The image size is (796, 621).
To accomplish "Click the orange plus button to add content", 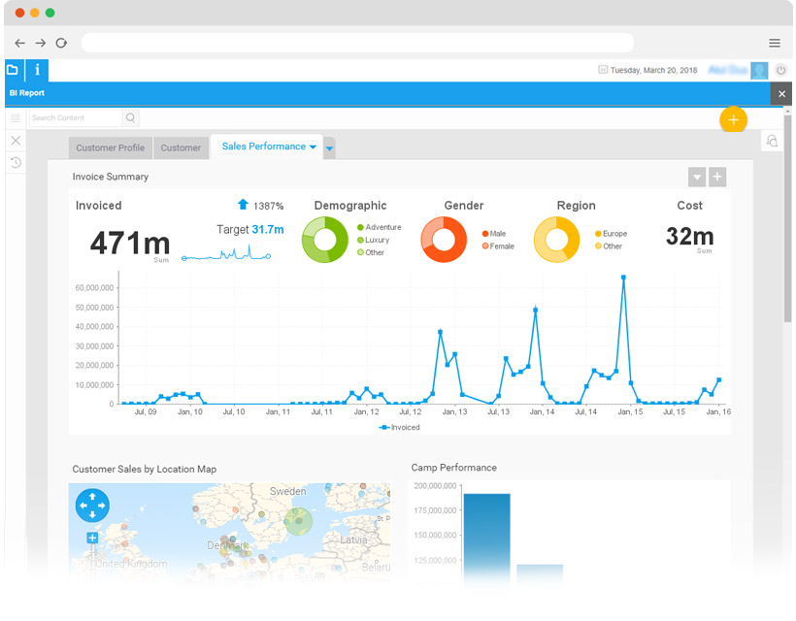I will [x=734, y=119].
